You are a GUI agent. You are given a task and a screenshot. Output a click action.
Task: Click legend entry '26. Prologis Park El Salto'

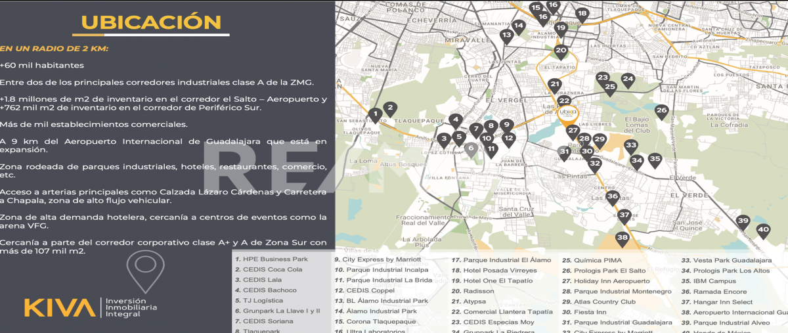(x=604, y=271)
